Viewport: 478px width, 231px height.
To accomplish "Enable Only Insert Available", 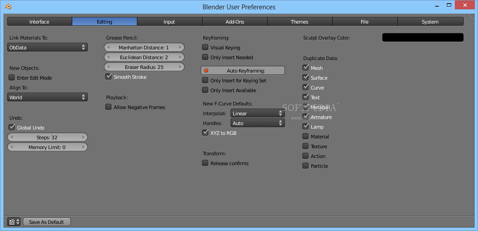I will pos(205,90).
